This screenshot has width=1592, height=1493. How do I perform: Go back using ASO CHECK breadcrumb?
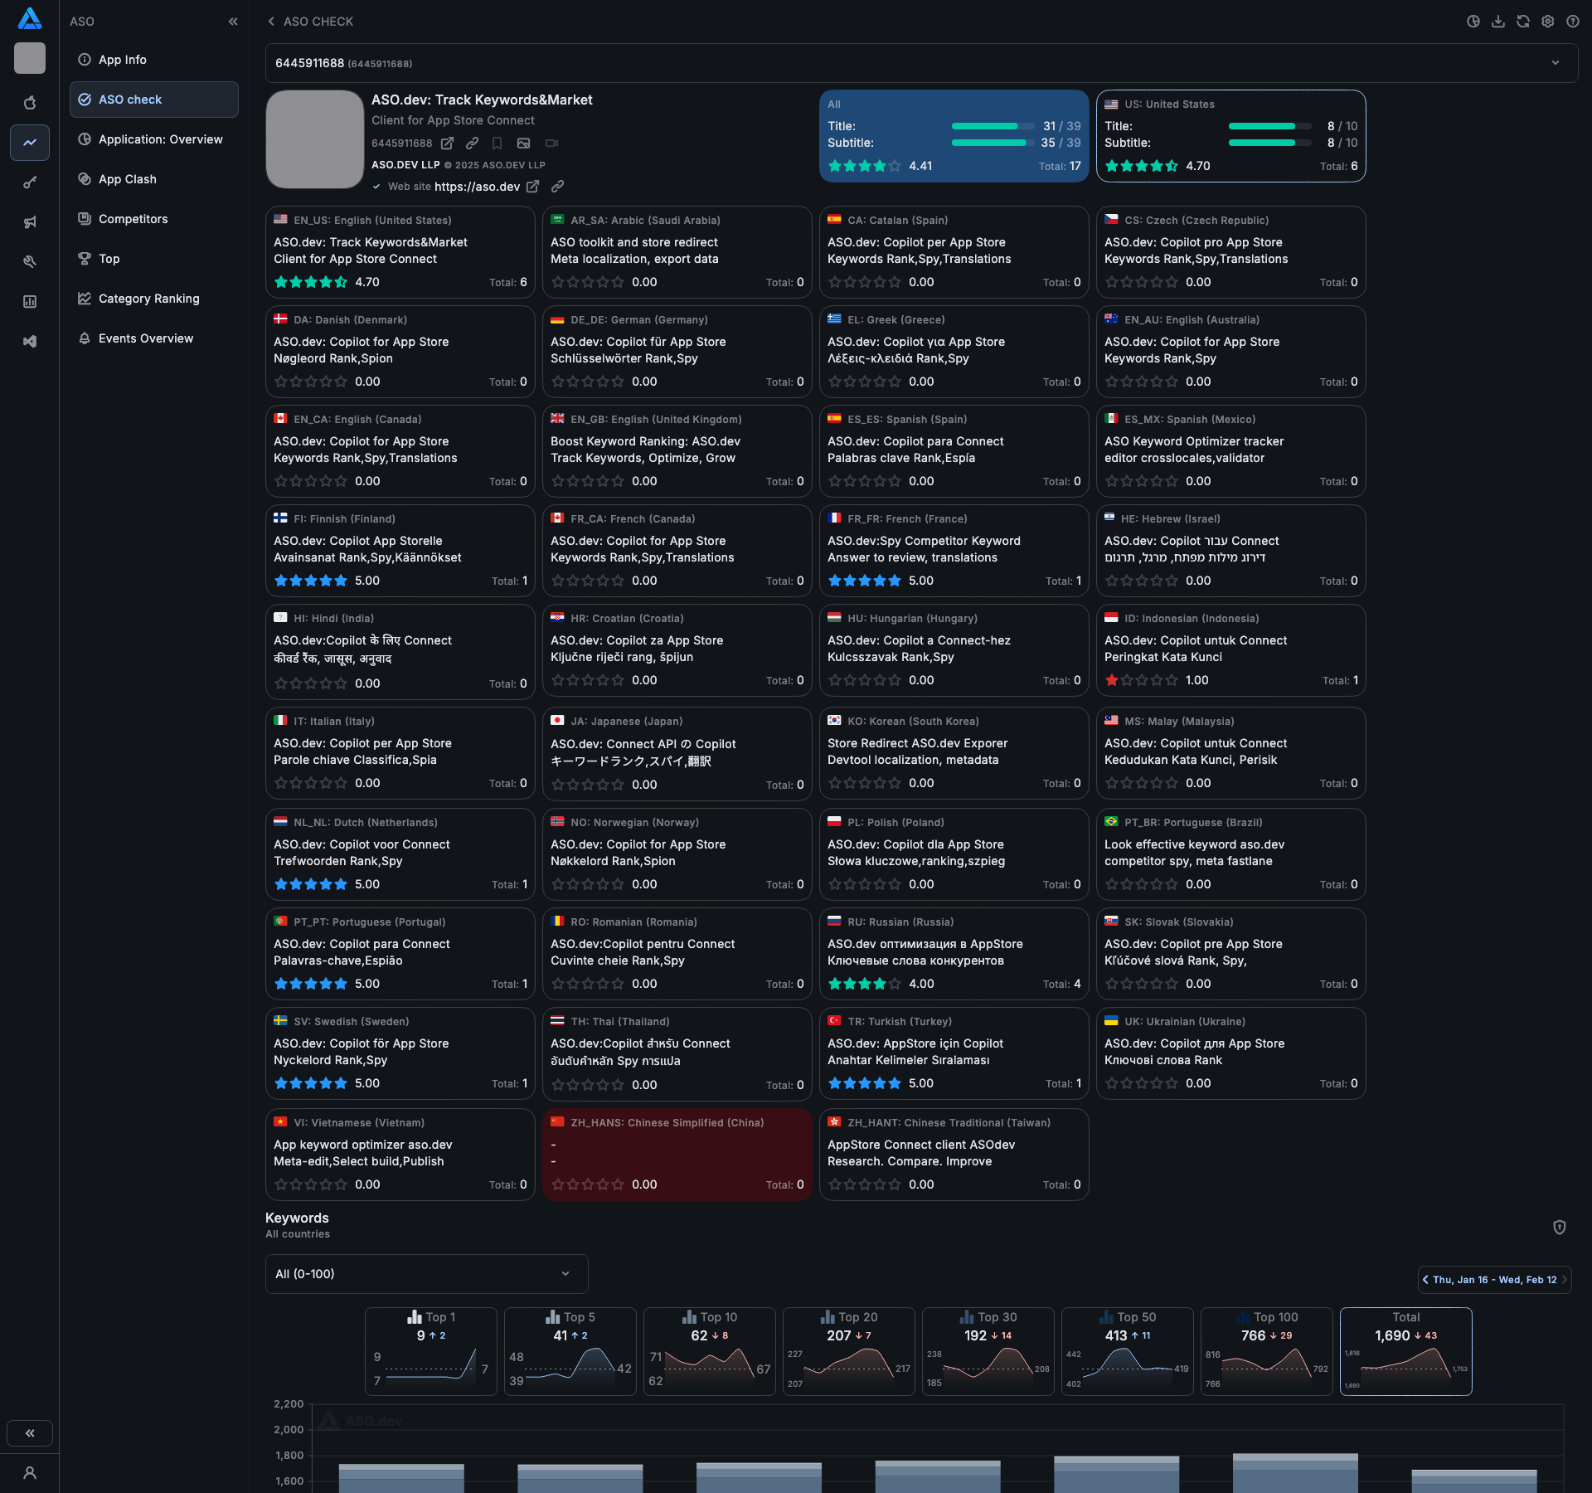[310, 22]
